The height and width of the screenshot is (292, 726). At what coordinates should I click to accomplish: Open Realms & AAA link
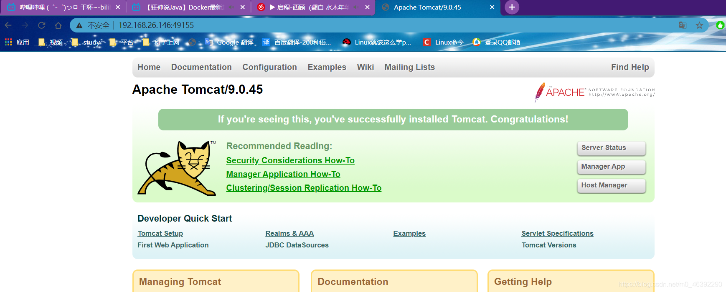pos(289,233)
